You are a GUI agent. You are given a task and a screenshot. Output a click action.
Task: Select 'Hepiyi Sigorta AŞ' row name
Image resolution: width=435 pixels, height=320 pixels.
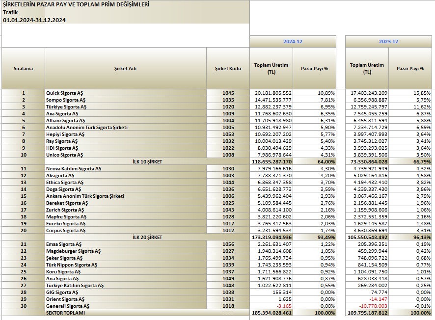pos(125,134)
